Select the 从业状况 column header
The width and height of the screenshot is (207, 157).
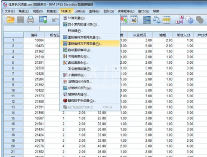tap(140, 35)
